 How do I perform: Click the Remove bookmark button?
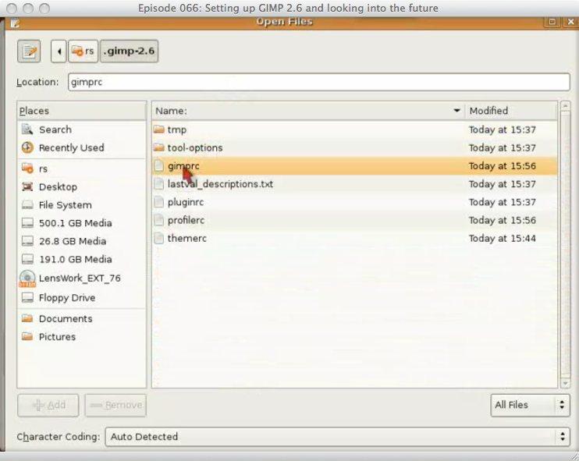click(115, 406)
